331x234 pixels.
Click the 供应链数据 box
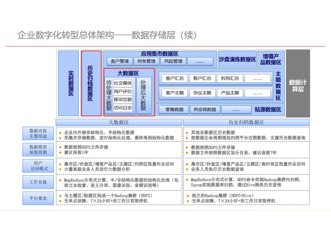(205, 110)
